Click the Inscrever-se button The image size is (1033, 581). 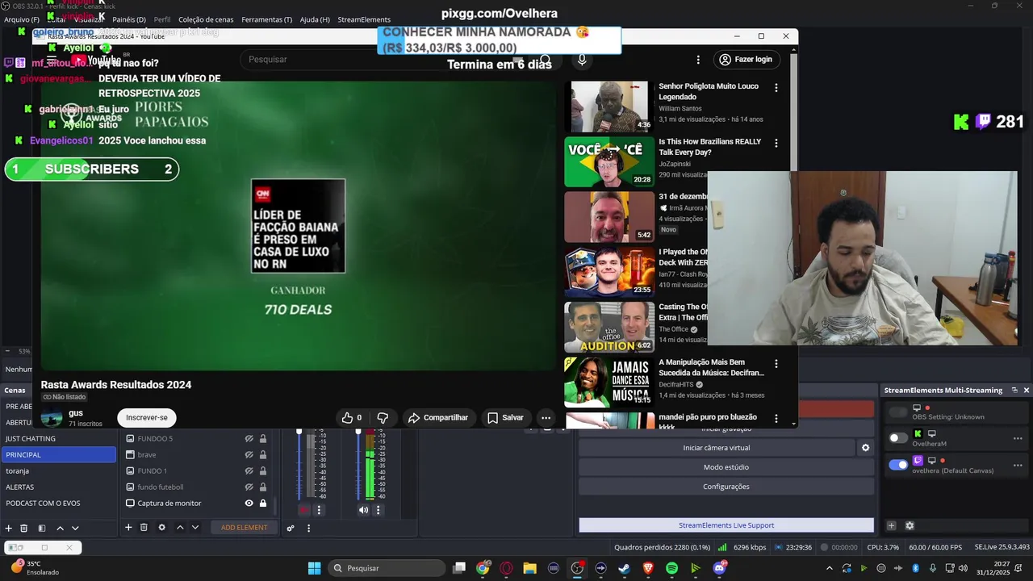(147, 418)
